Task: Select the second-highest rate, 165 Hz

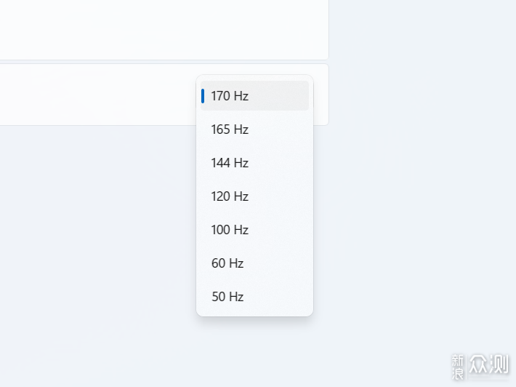Action: pos(254,129)
